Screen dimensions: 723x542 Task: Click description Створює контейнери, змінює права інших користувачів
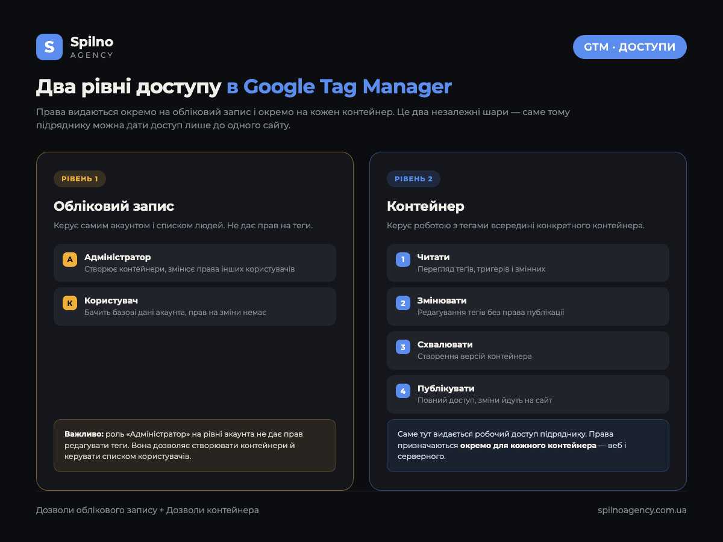pos(190,269)
